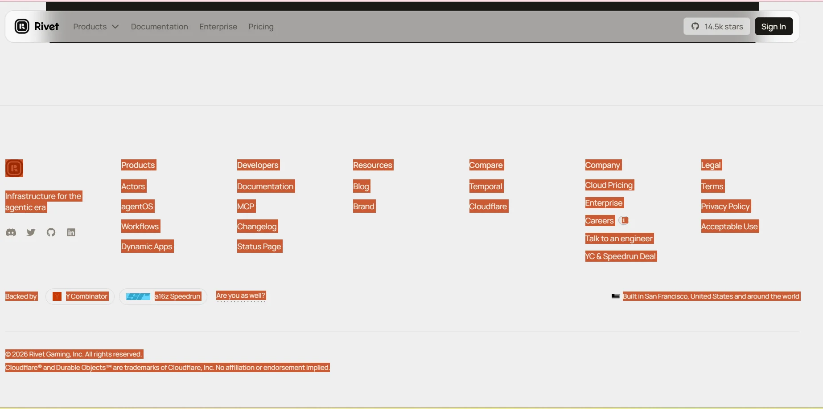Click the 'Are you as well?' link

(x=241, y=296)
